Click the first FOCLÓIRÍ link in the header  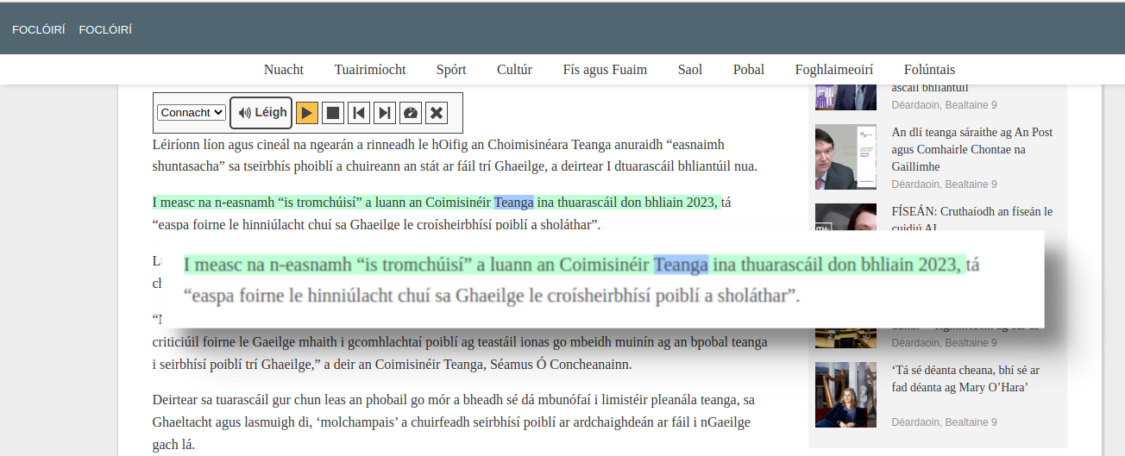39,30
